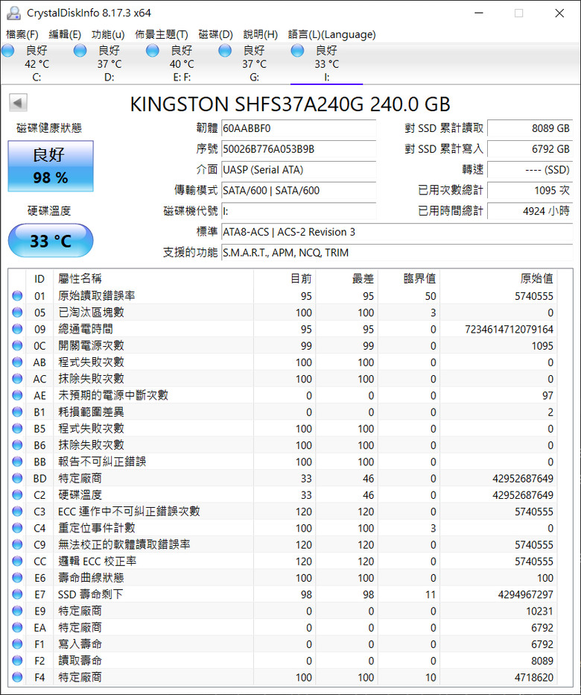
Task: Click the 良好 98 % health status button
Action: click(51, 166)
